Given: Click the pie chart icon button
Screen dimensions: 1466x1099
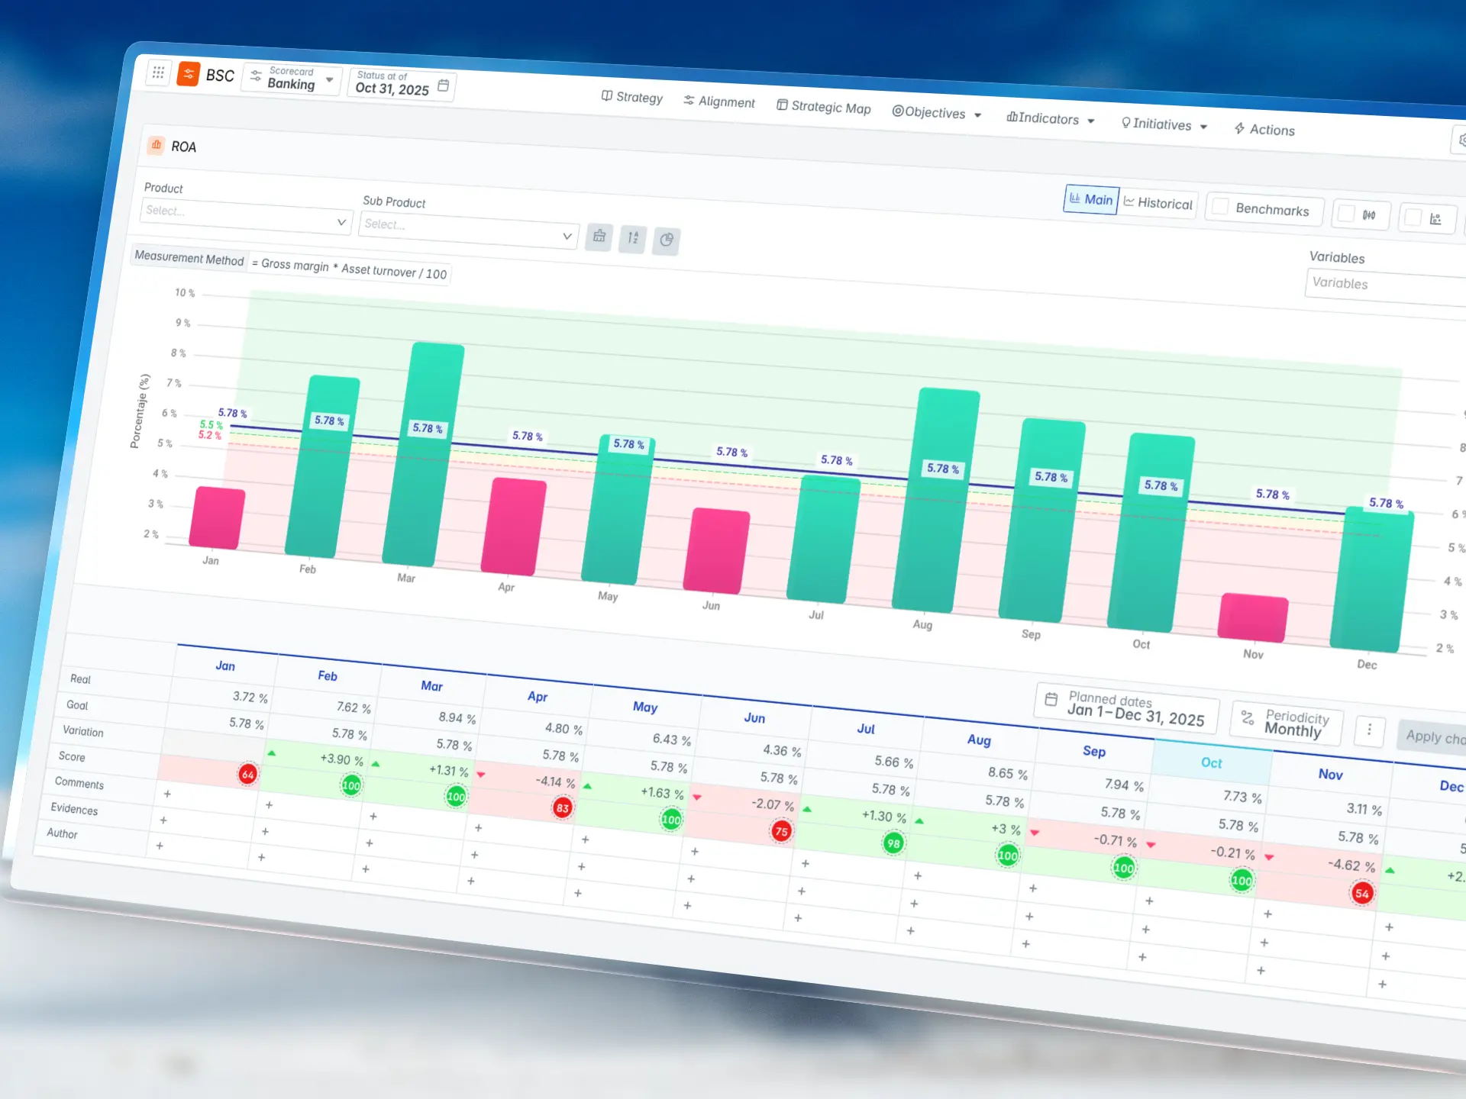Looking at the screenshot, I should pos(667,240).
